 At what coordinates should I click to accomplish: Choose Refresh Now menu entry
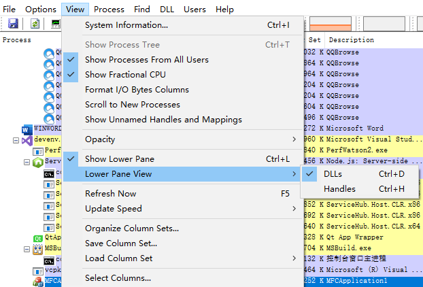[182, 194]
